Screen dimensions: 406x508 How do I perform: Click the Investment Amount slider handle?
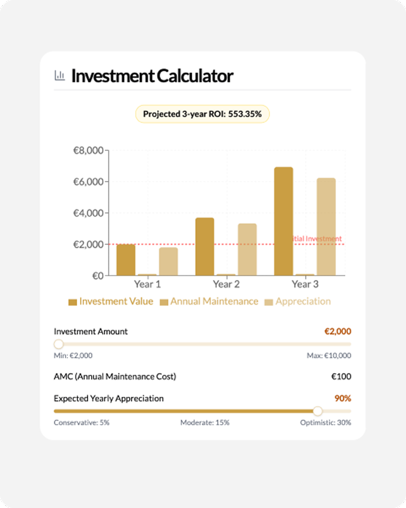point(59,344)
